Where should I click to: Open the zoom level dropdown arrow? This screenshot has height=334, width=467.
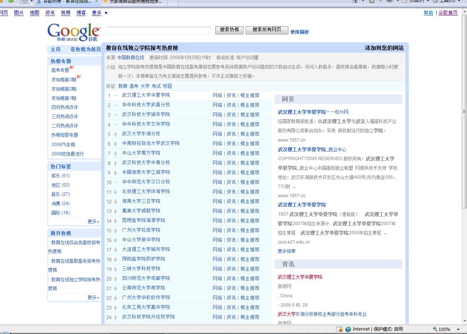[458, 329]
